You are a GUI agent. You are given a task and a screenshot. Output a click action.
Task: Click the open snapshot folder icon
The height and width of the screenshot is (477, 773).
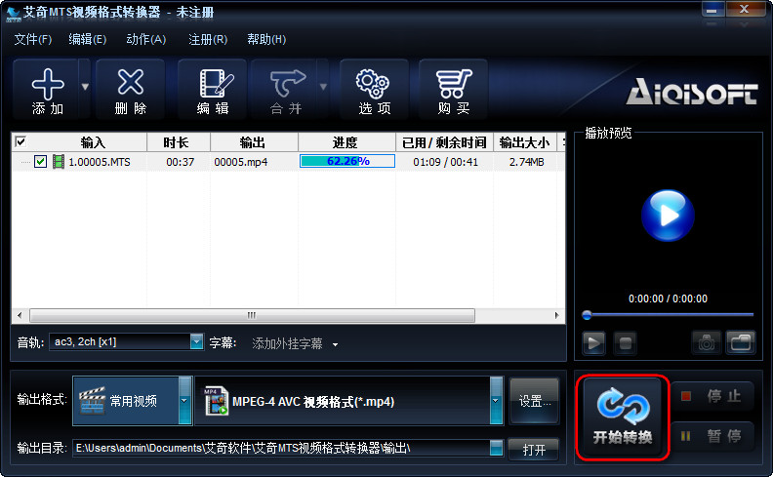741,342
